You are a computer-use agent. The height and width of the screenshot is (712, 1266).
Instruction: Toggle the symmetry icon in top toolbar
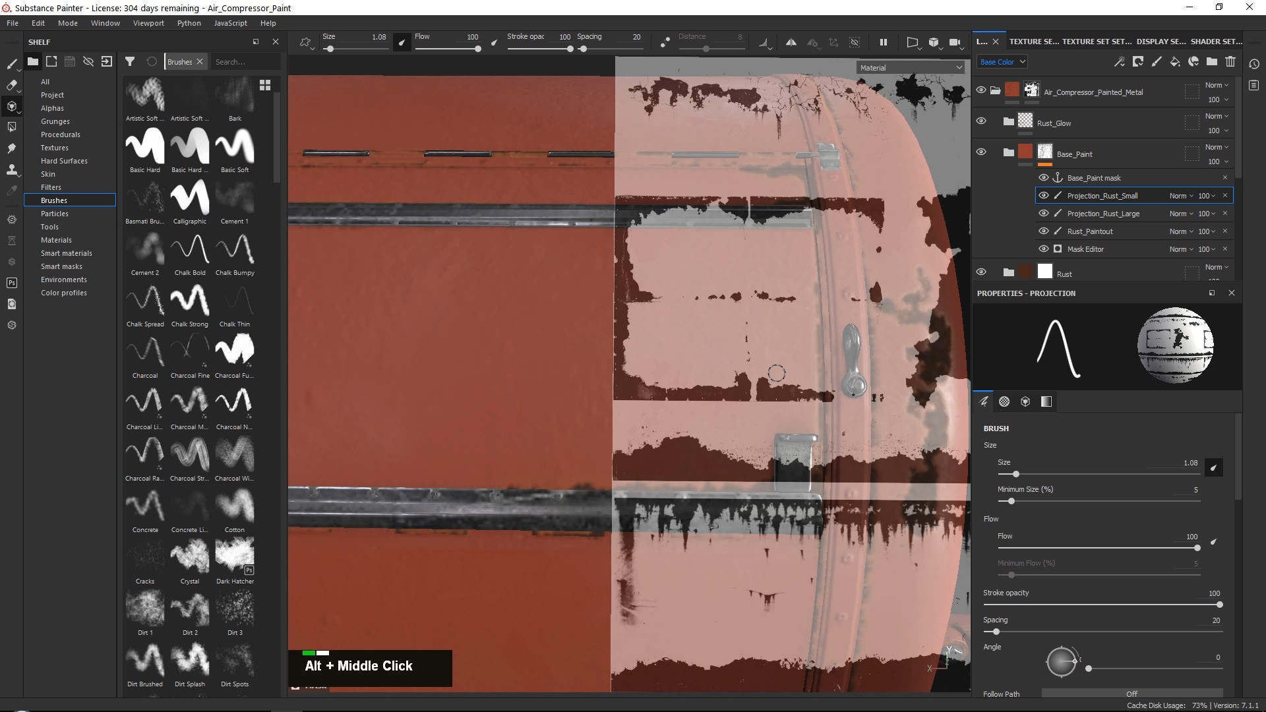pyautogui.click(x=791, y=42)
